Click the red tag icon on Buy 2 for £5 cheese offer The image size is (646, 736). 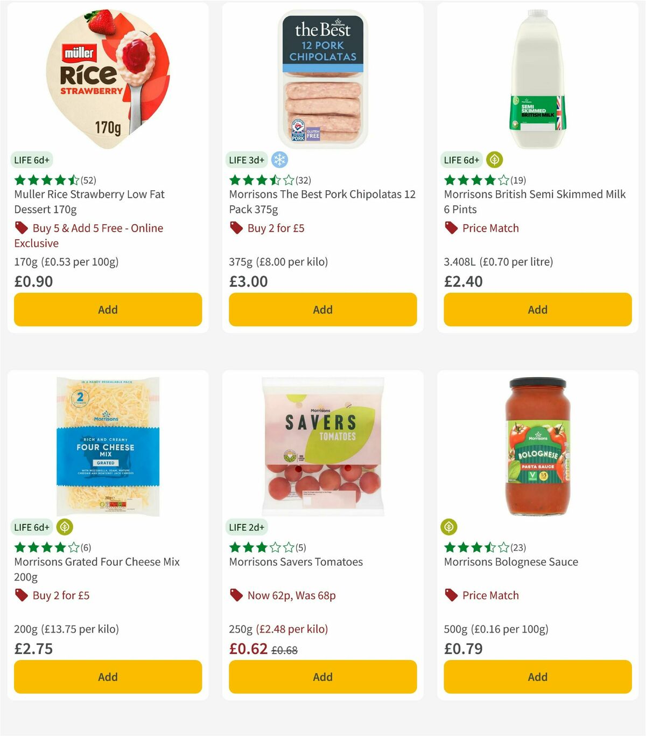21,595
